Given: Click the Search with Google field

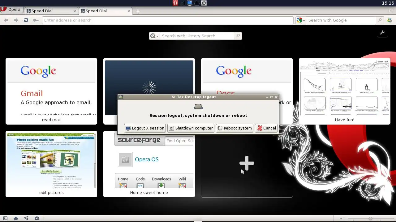Looking at the screenshot, I should (x=341, y=20).
